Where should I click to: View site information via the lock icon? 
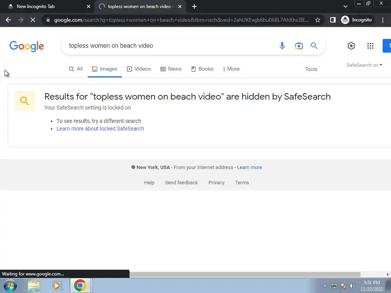[x=48, y=20]
